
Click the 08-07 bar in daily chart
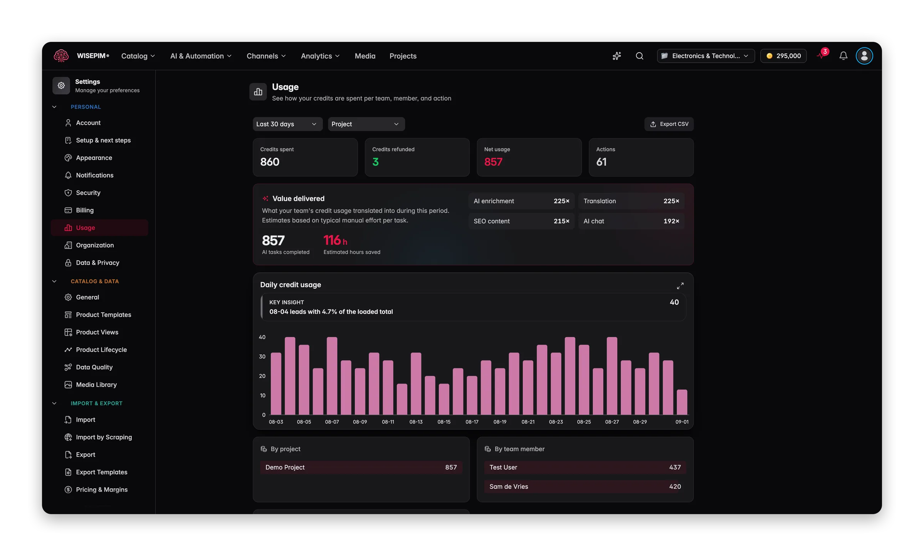pyautogui.click(x=332, y=376)
